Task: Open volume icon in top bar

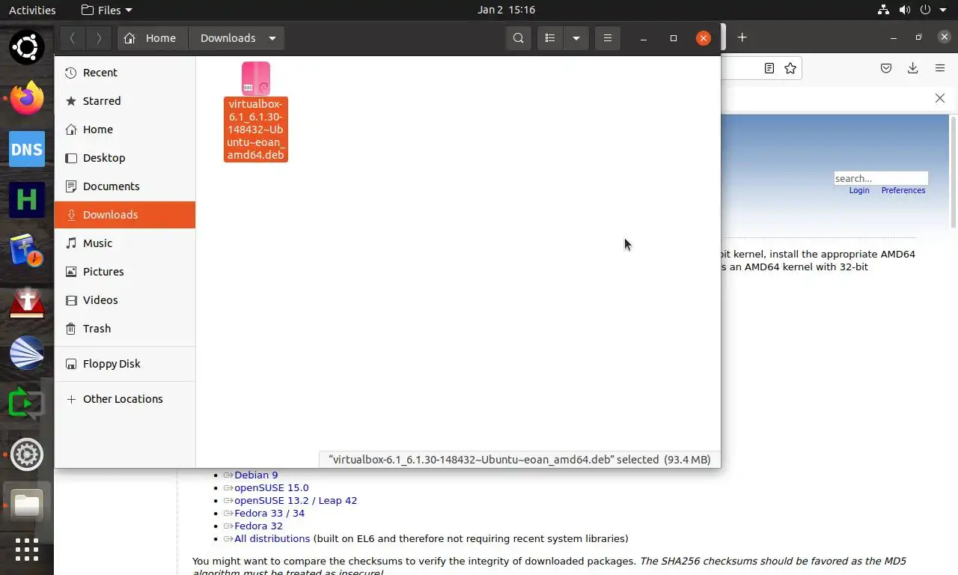Action: [905, 10]
